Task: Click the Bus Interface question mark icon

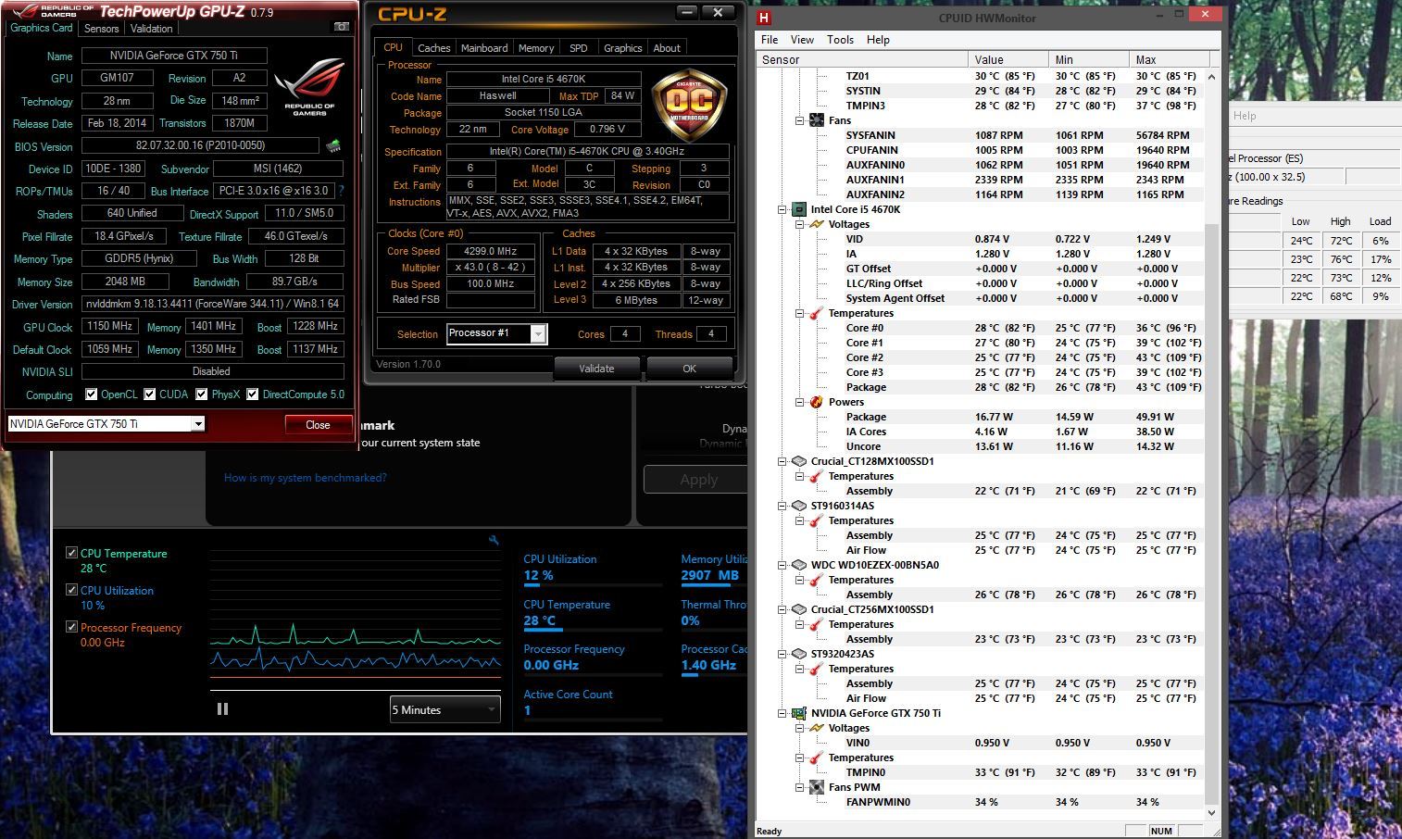Action: (341, 191)
